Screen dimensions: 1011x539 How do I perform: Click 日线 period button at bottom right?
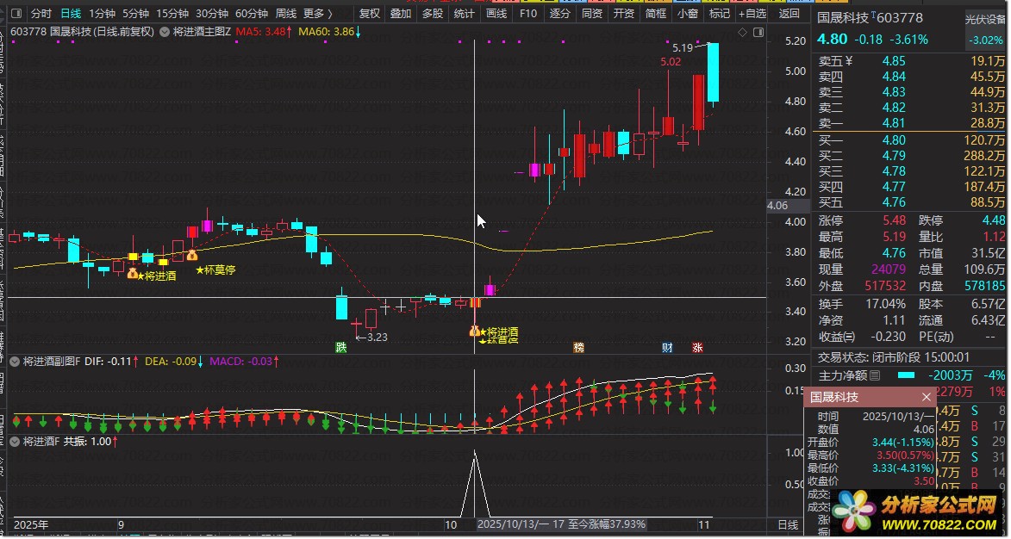click(788, 525)
